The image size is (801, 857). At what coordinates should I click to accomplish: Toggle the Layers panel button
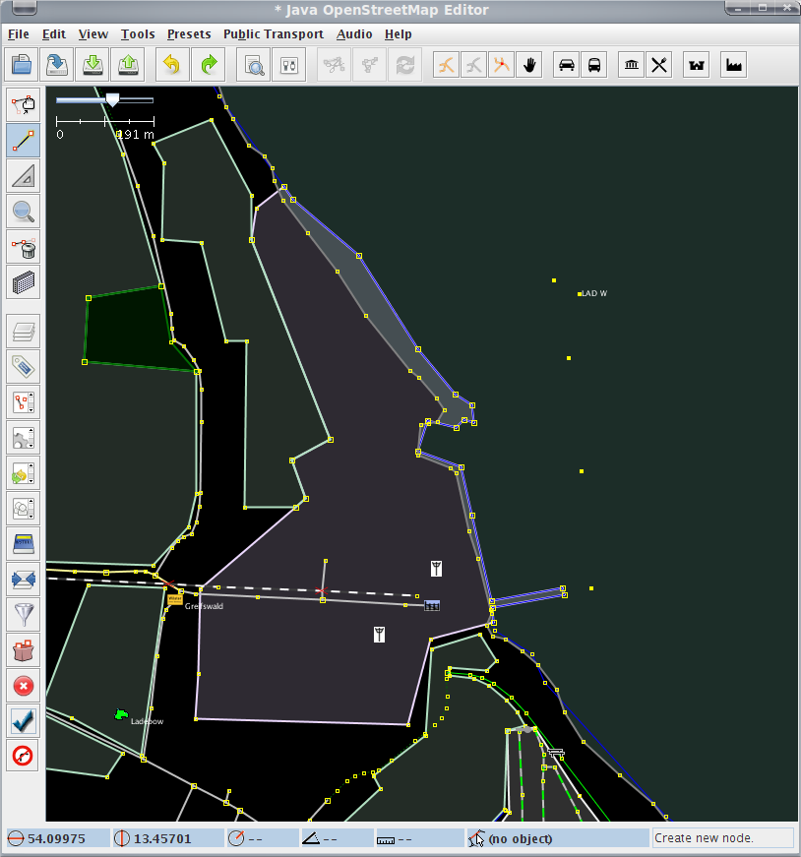coord(24,332)
